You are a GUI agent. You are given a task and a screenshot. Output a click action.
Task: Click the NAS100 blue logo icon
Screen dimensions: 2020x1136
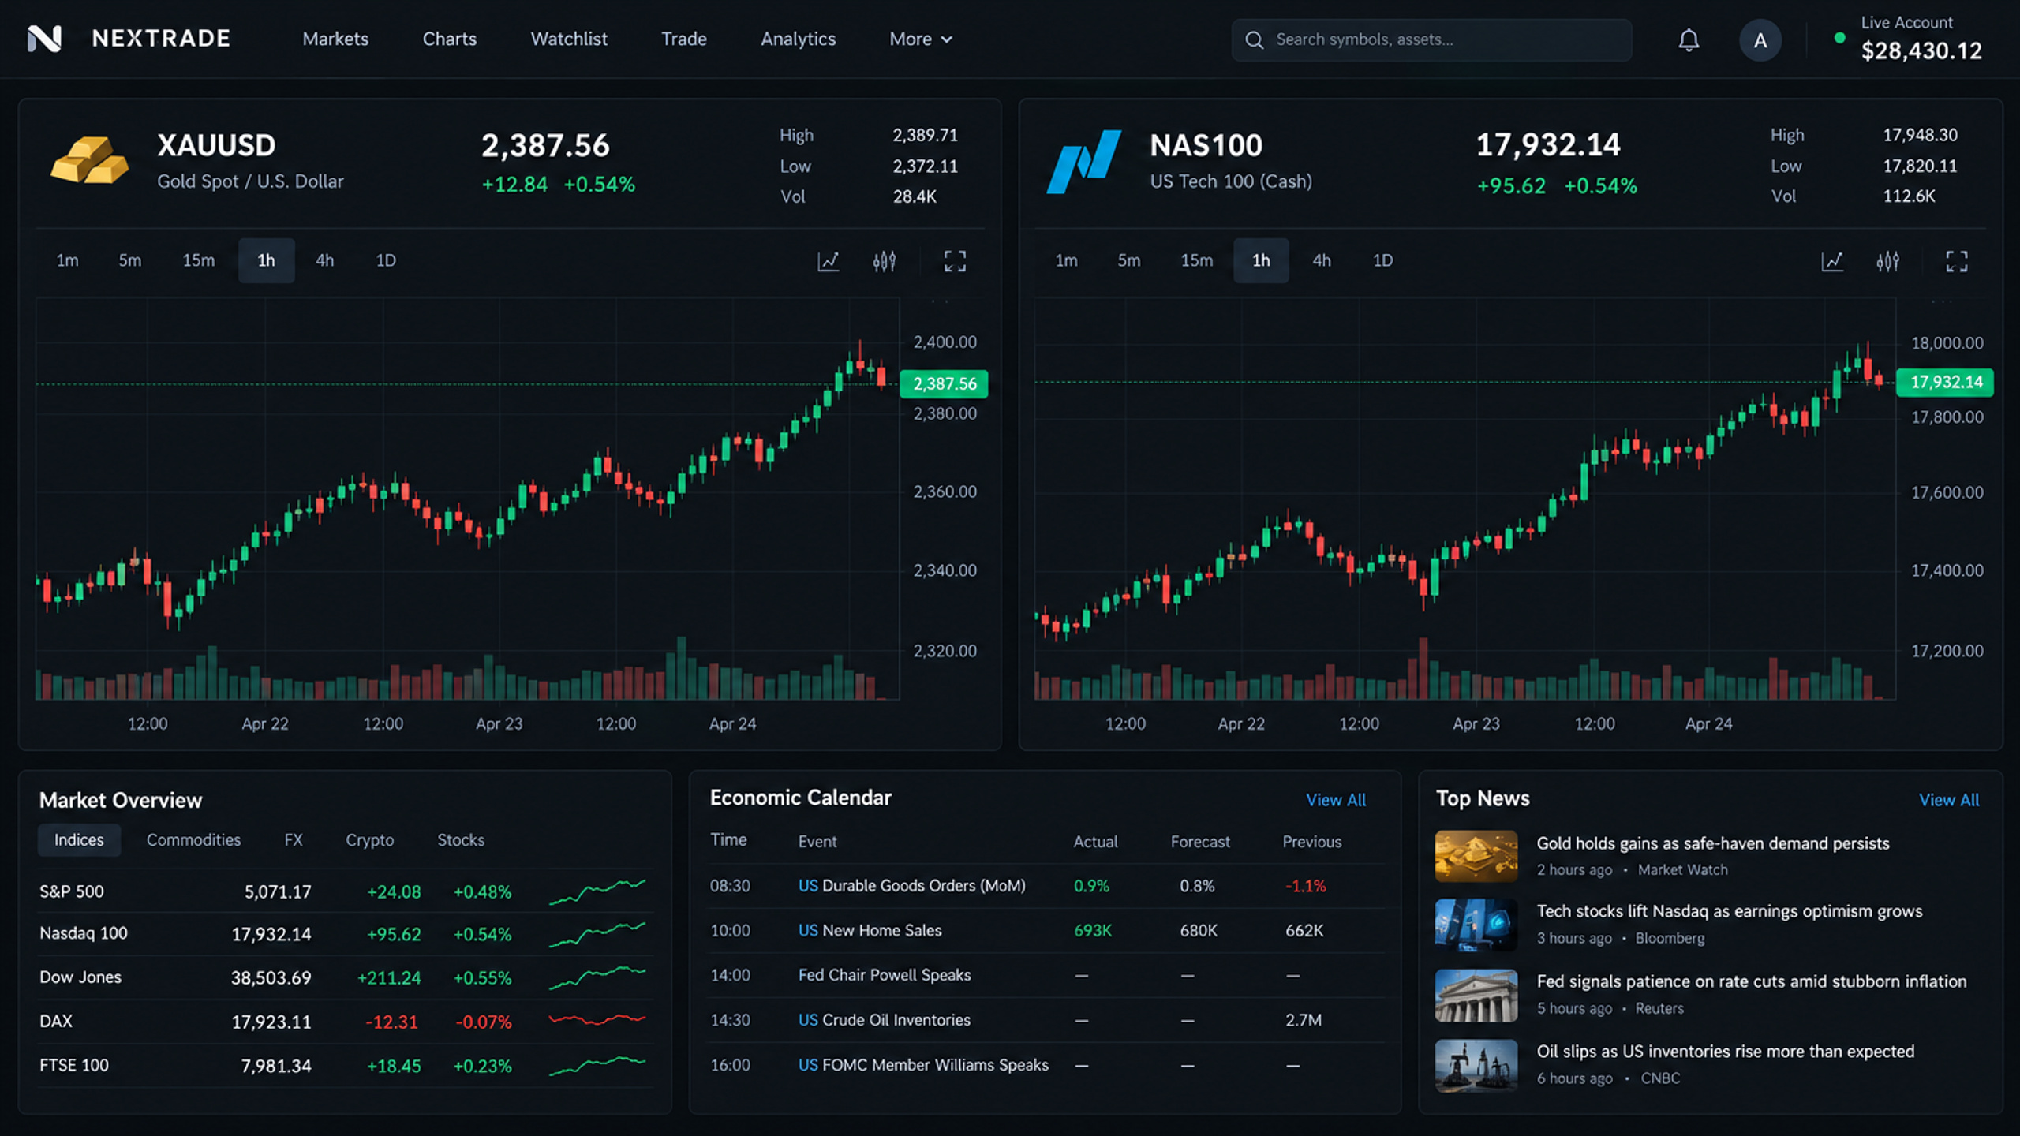[x=1083, y=161]
